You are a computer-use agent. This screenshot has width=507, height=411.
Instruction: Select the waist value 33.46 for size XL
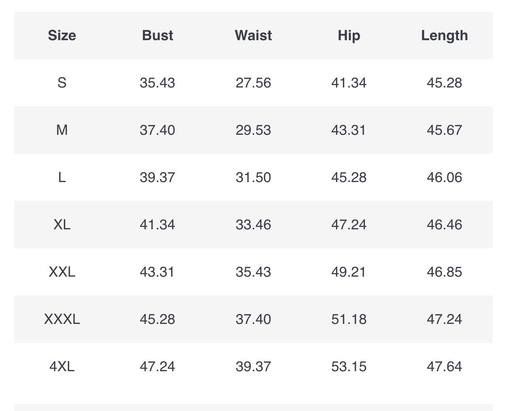coord(253,225)
